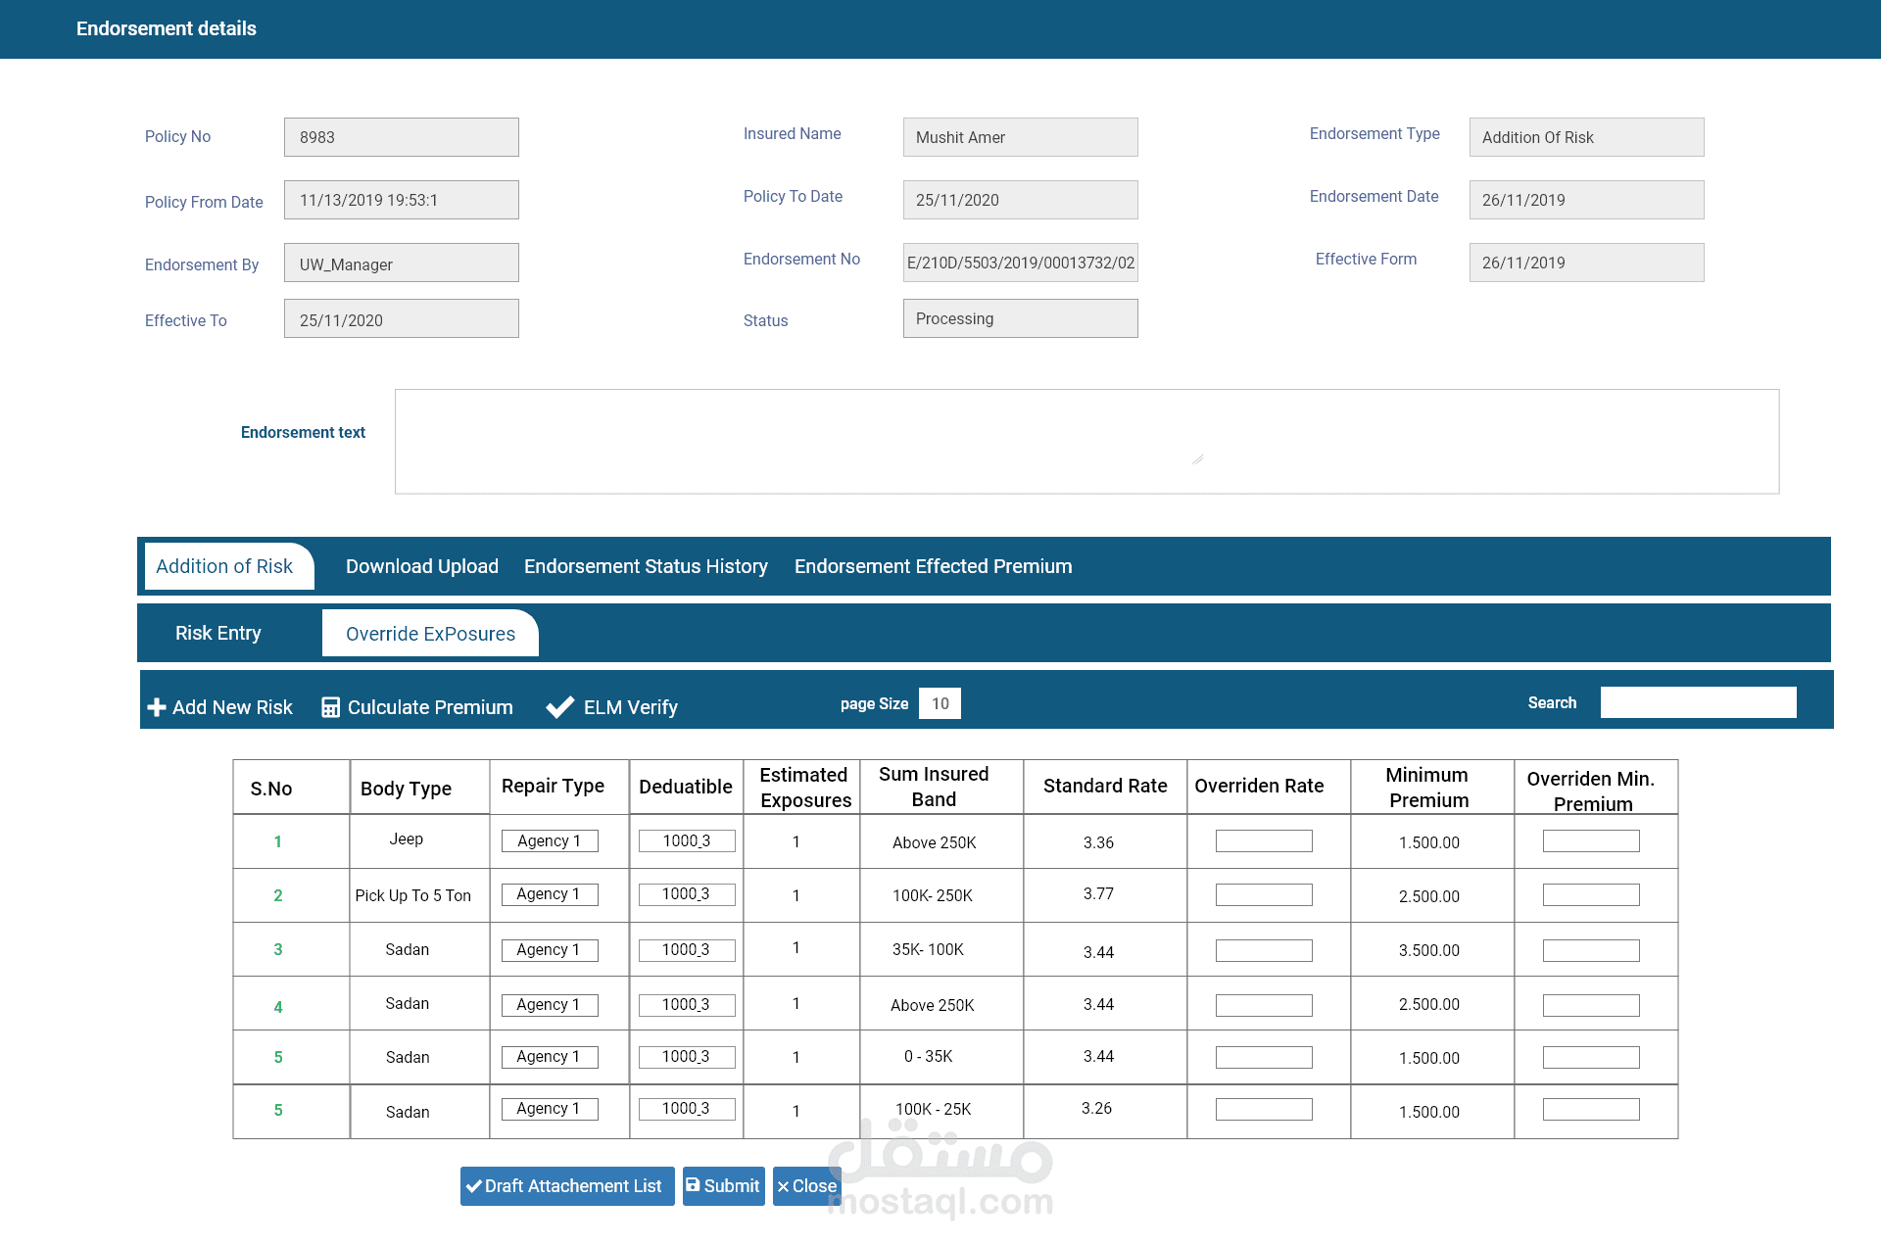Click the Endorsement text area
Screen dimensions: 1881x1246
click(x=1086, y=441)
